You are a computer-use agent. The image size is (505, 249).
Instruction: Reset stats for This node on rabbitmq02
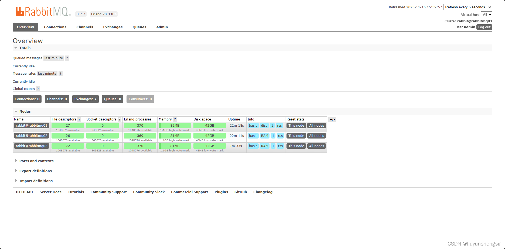tap(296, 136)
